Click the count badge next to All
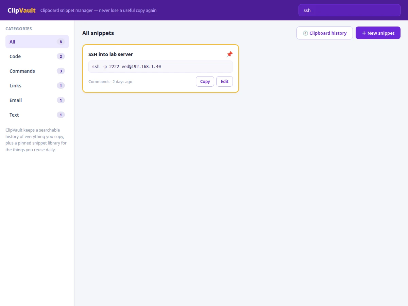 61,42
